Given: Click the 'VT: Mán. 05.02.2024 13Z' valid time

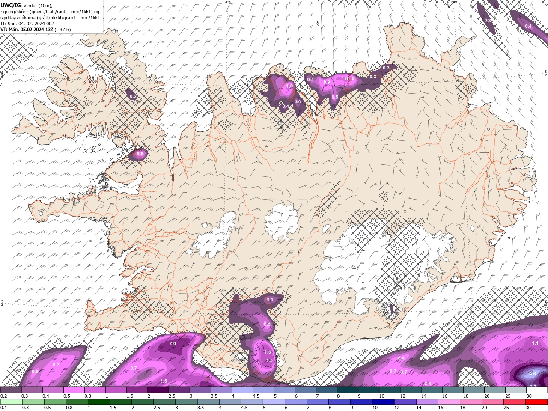Looking at the screenshot, I should pyautogui.click(x=26, y=30).
